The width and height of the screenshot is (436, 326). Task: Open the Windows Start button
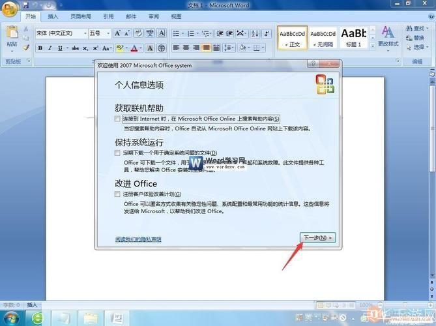(x=11, y=318)
